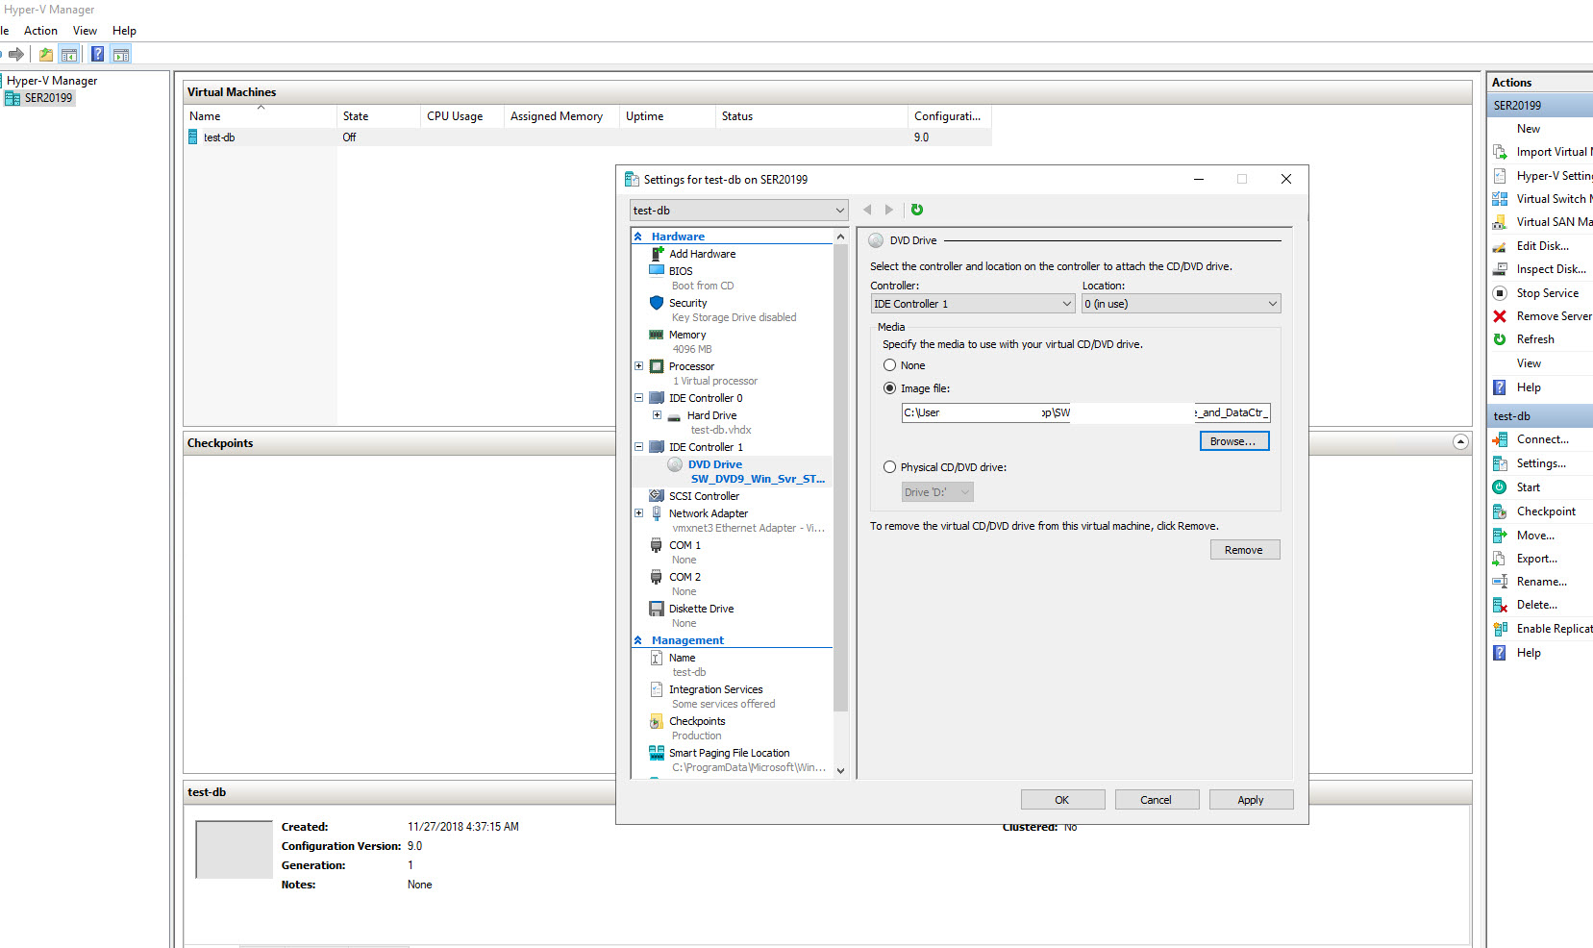Click the image file path text field

[x=1085, y=412]
